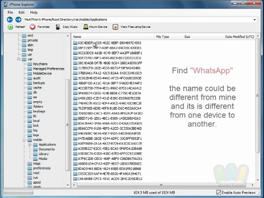Collapse the var tree node
The height and width of the screenshot is (198, 264).
point(18,59)
